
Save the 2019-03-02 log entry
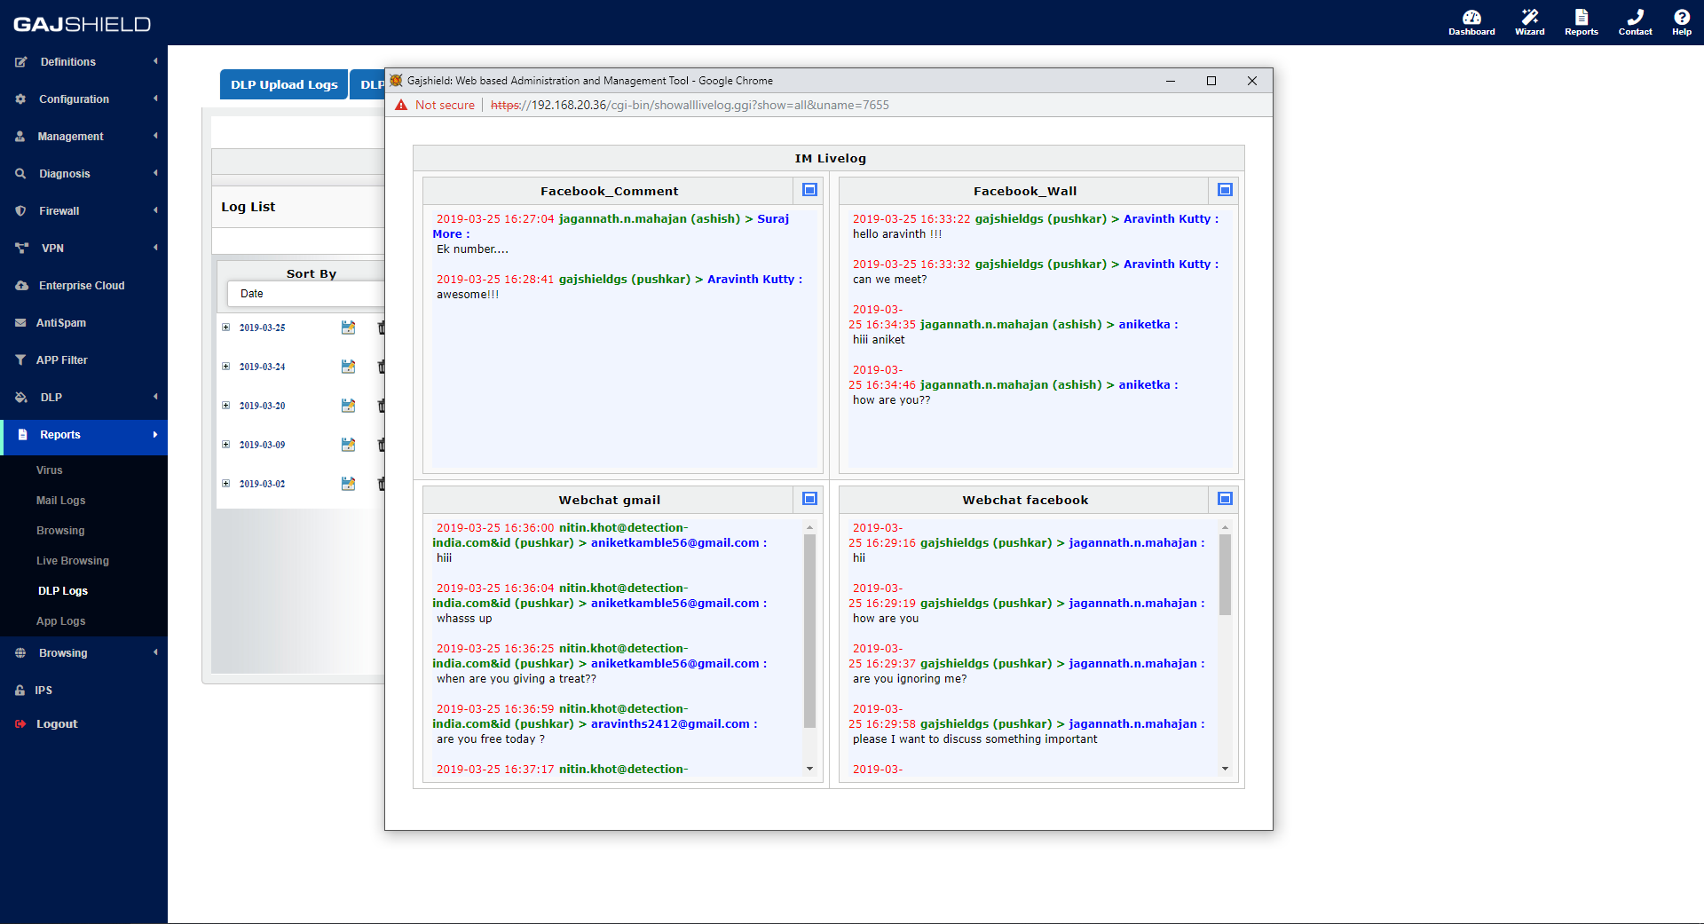click(348, 484)
